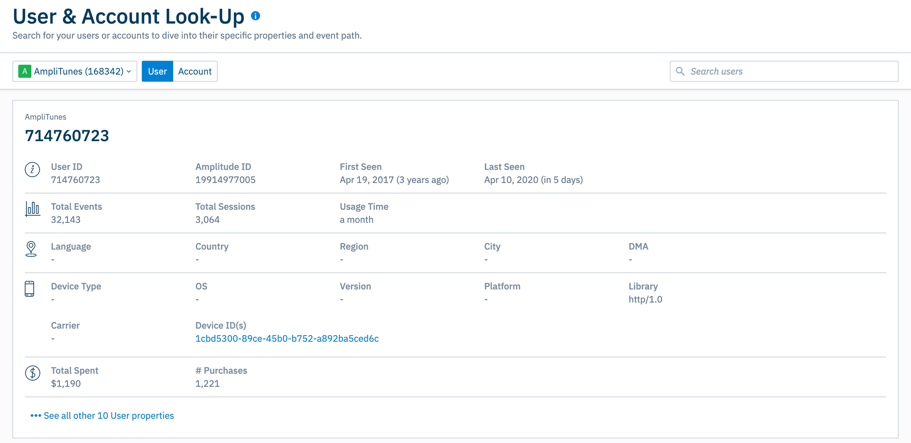Click the magnifier icon in the search box
This screenshot has height=443, width=911.
pos(681,71)
